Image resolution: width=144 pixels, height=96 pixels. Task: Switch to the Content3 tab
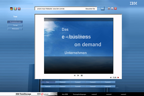(78, 82)
